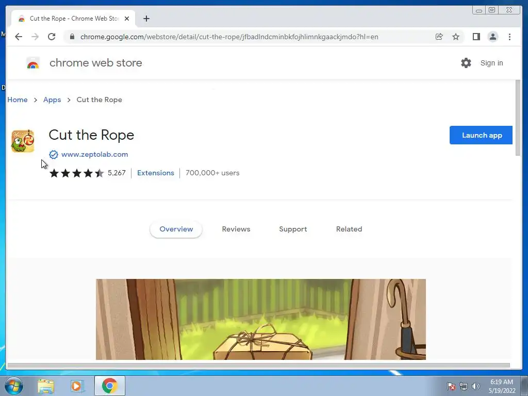This screenshot has width=528, height=396.
Task: Switch to the Reviews tab
Action: point(236,229)
